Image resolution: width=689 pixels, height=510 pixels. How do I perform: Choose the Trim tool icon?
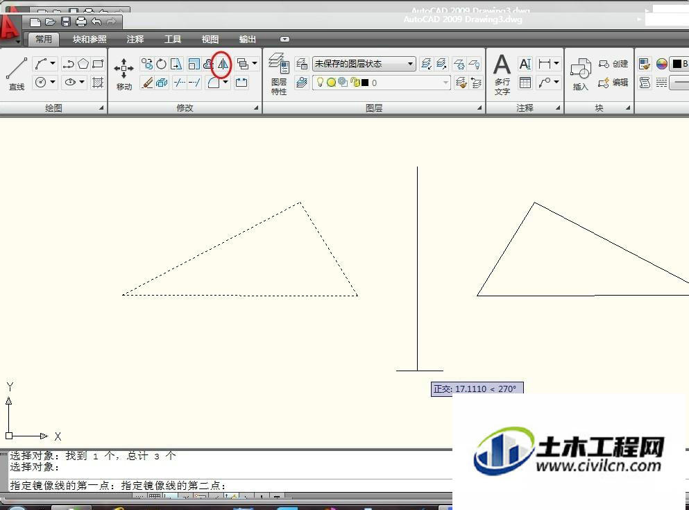click(x=179, y=83)
